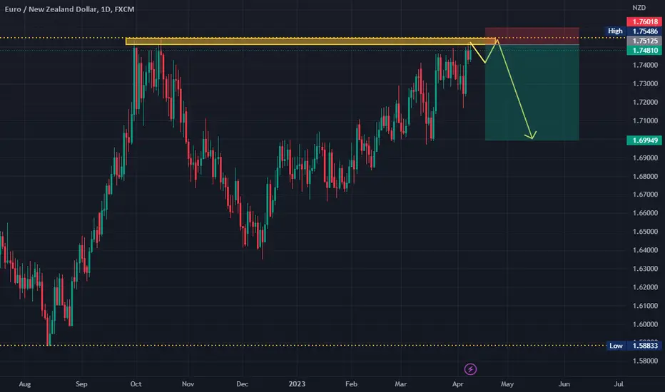Click the Jul label on time axis
This screenshot has width=665, height=392.
tap(619, 384)
